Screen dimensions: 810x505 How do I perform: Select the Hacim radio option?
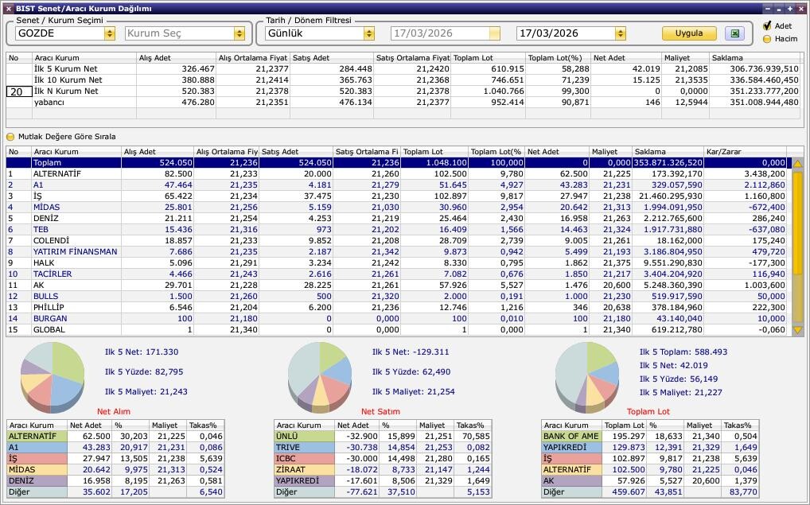tap(767, 38)
